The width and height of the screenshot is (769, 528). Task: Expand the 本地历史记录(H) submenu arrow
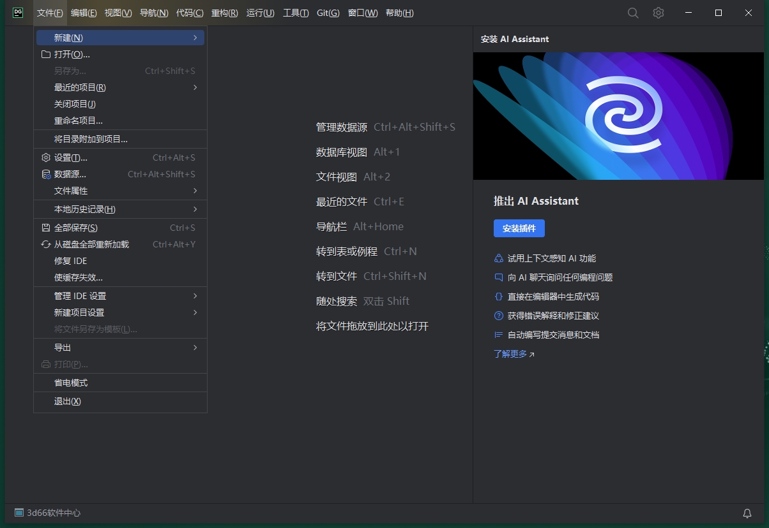pos(195,209)
